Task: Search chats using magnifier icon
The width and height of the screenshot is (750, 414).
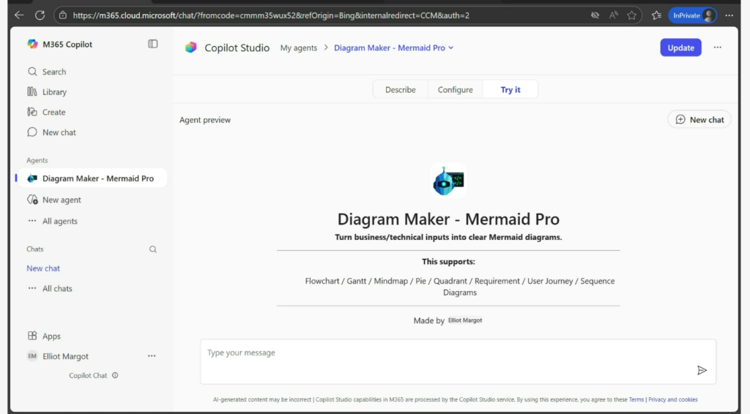Action: tap(153, 249)
